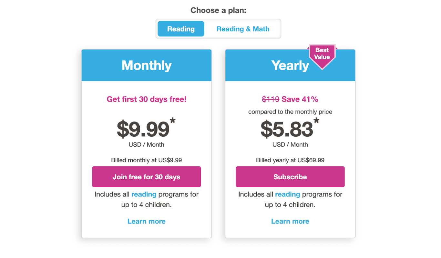
Task: Click the strikethrough $119 price
Action: [271, 99]
